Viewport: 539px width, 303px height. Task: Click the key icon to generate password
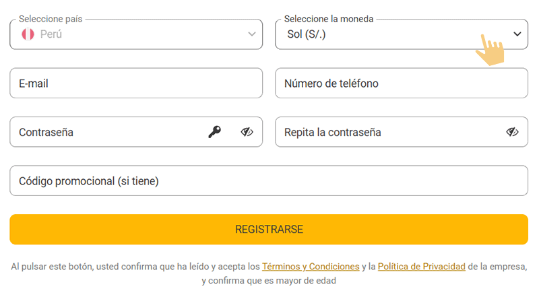tap(214, 132)
